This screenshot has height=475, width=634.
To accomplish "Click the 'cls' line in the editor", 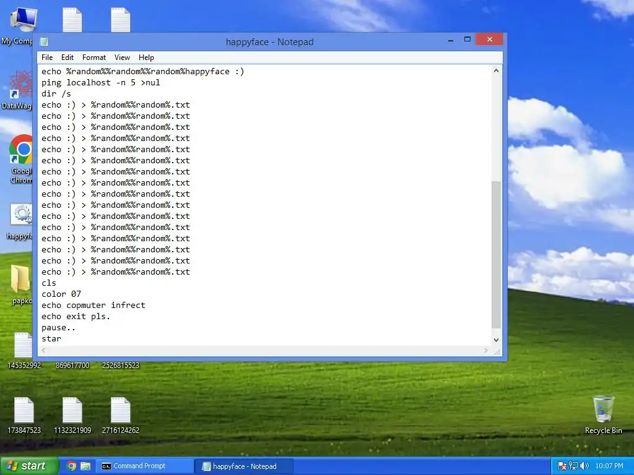I will 49,283.
